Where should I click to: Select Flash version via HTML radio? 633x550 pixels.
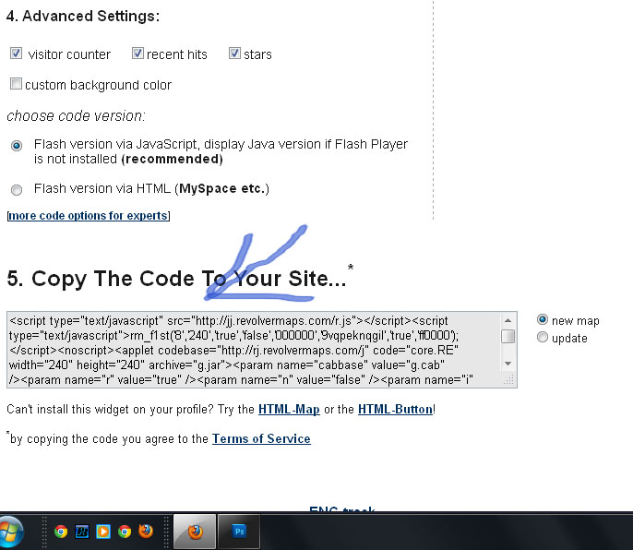pos(17,189)
